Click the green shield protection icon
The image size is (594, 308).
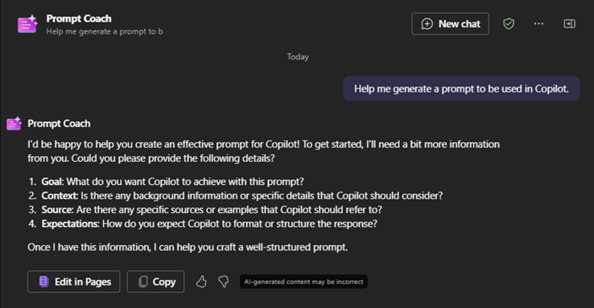509,24
